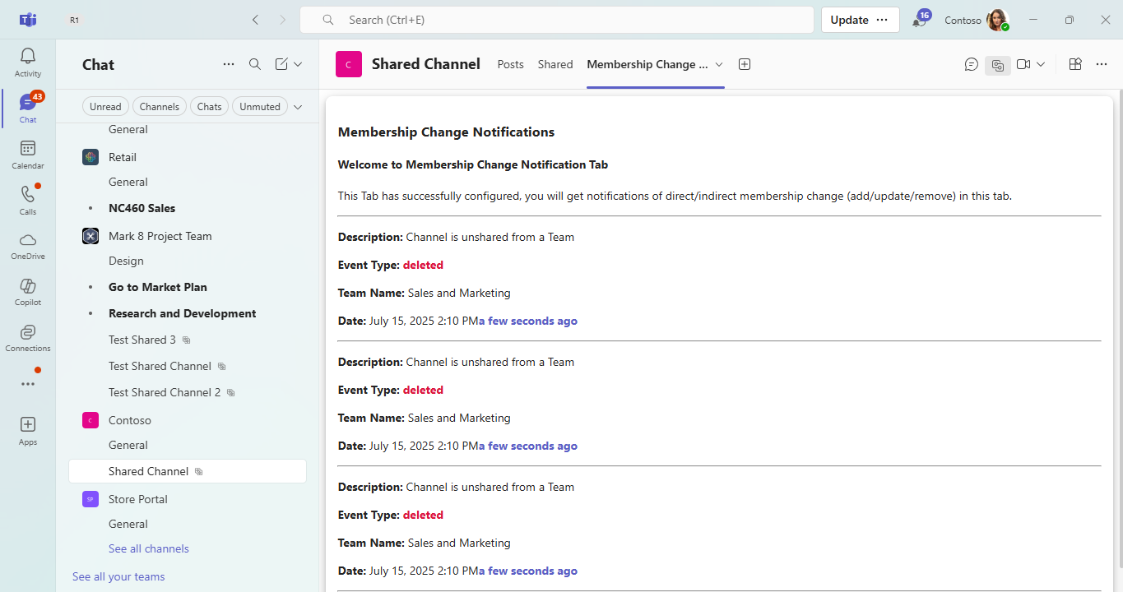Viewport: 1123px width, 592px height.
Task: Toggle the Channels filter chip
Action: (x=160, y=106)
